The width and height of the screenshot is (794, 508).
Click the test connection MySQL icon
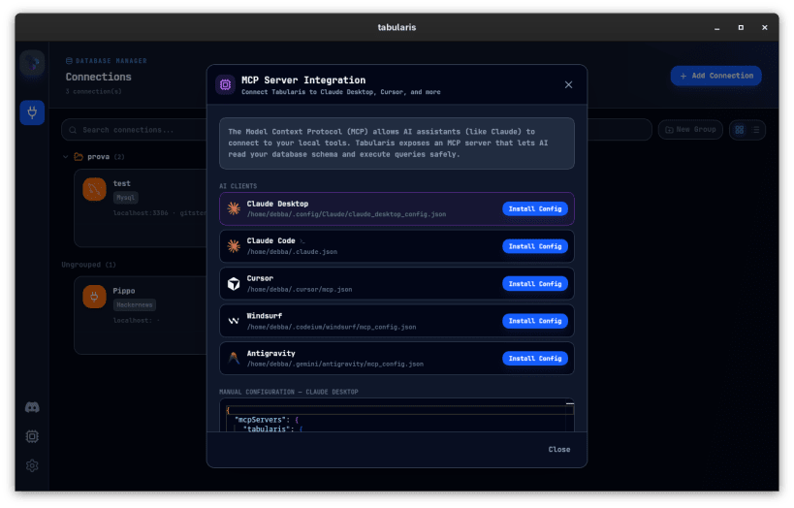coord(94,189)
